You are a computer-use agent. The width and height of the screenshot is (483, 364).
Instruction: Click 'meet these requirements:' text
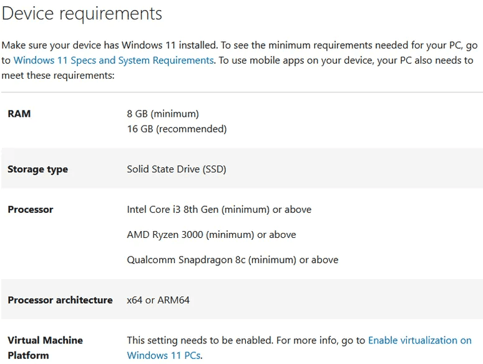tap(58, 76)
